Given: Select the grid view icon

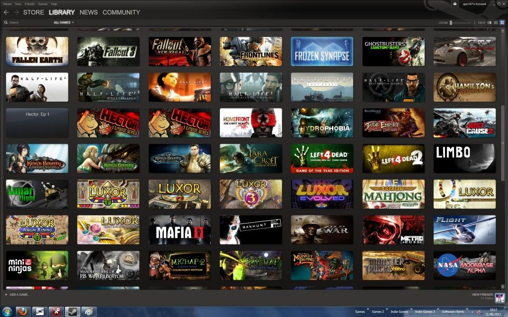Looking at the screenshot, I should (502, 23).
